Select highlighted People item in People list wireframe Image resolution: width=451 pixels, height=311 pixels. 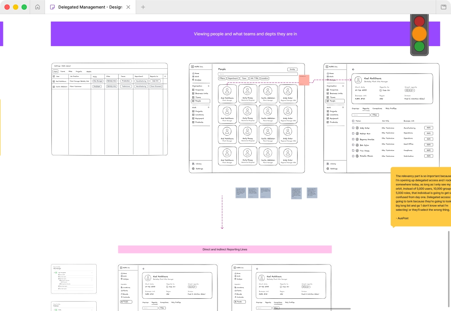pyautogui.click(x=200, y=101)
